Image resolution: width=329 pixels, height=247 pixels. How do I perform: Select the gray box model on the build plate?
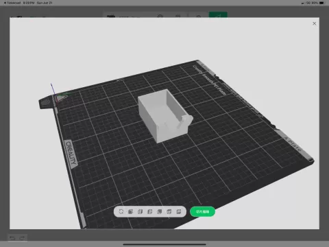[165, 115]
